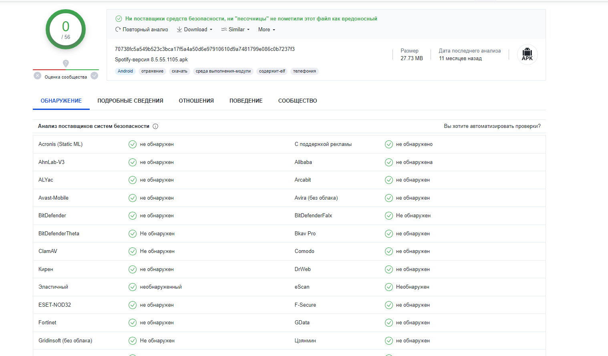Open the More dropdown menu
This screenshot has width=608, height=356.
coord(266,30)
